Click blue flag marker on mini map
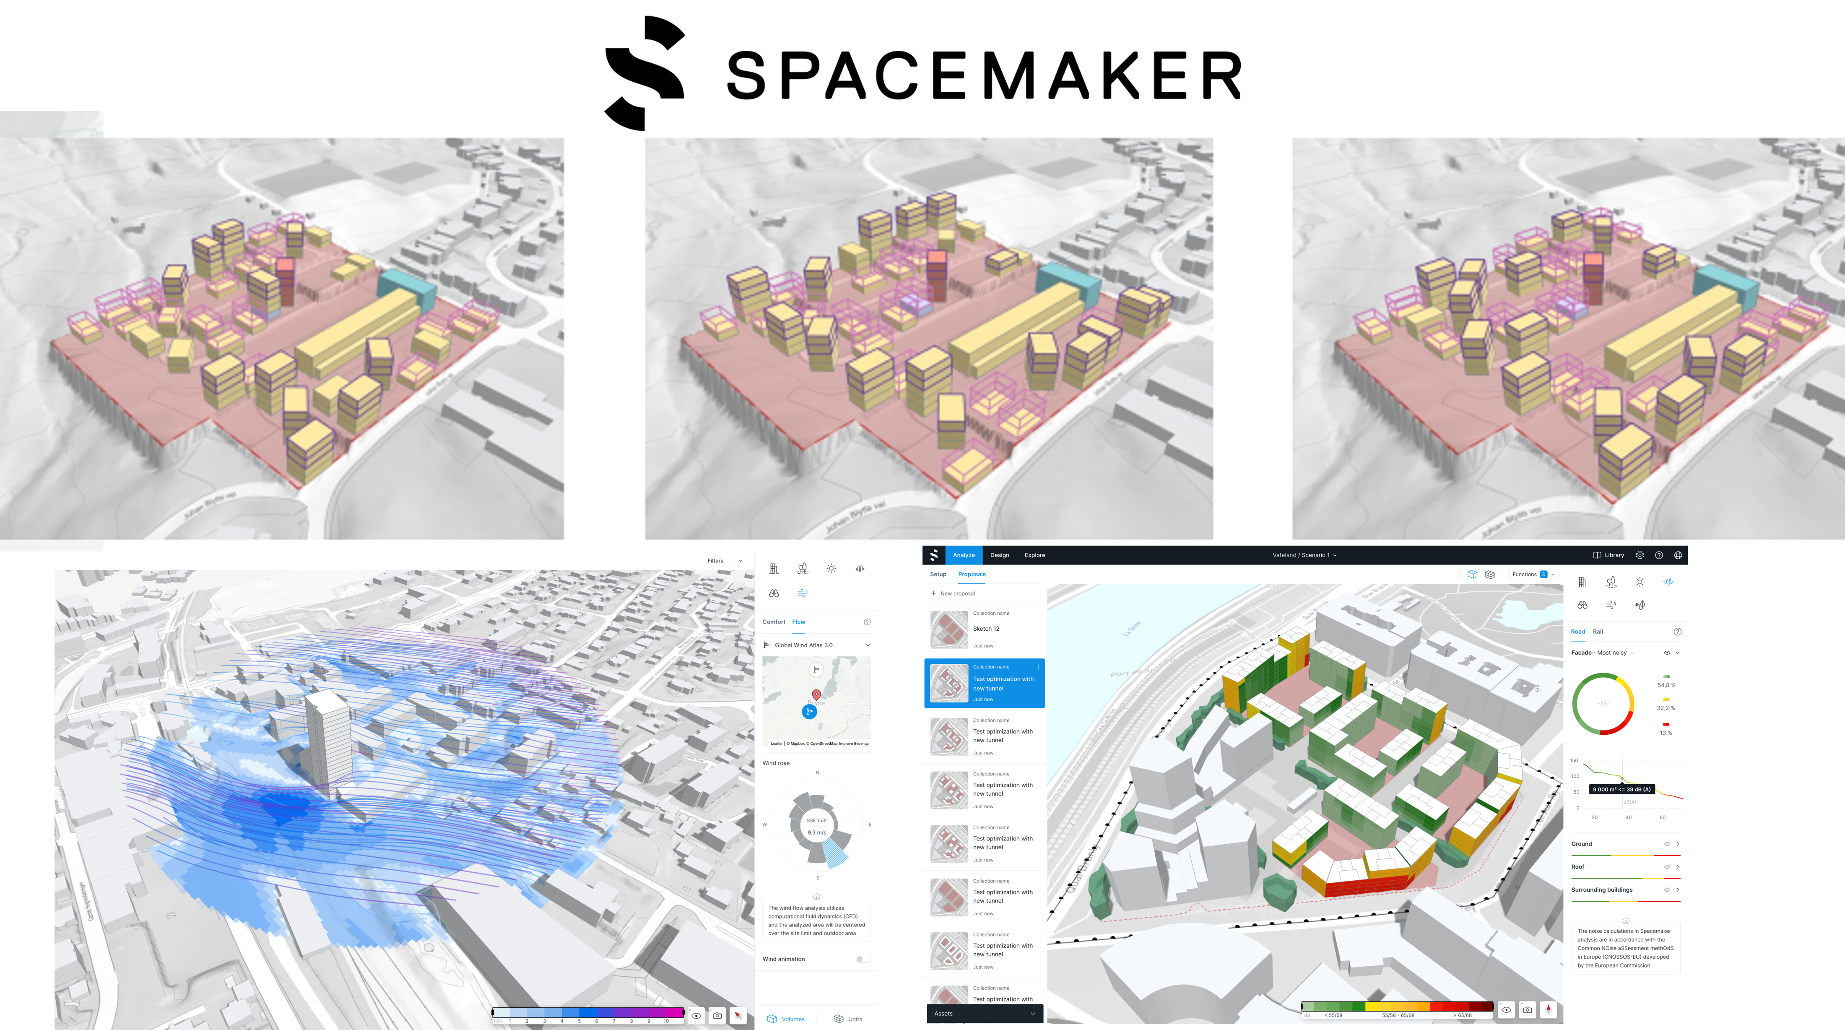Screen dimensions: 1845x1030 [x=809, y=711]
